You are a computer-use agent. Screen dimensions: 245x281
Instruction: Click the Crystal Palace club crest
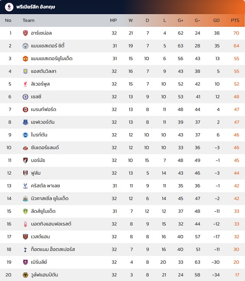tap(25, 186)
